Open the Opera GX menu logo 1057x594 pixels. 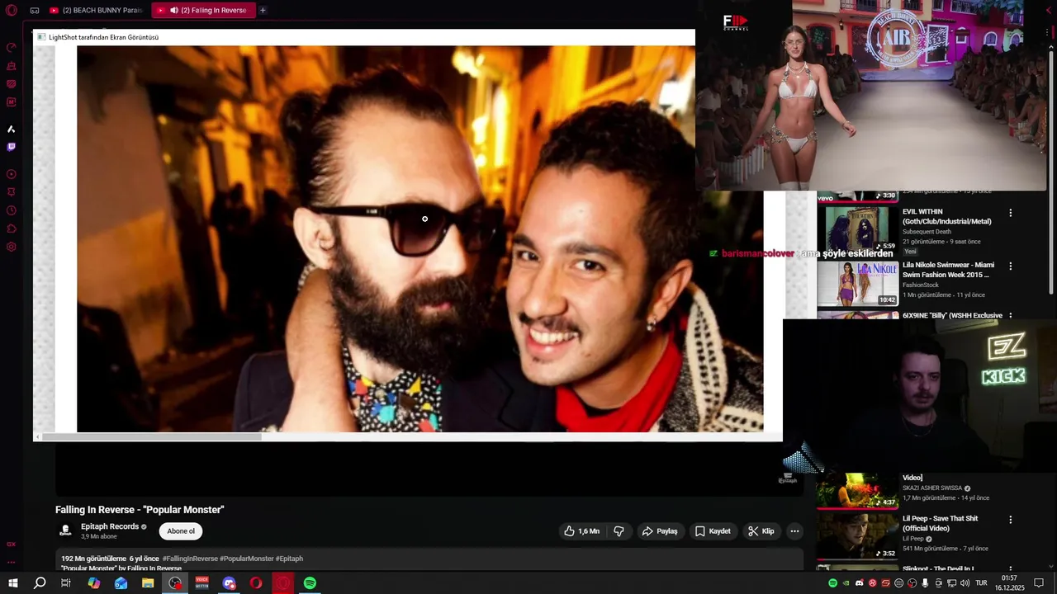[x=12, y=11]
